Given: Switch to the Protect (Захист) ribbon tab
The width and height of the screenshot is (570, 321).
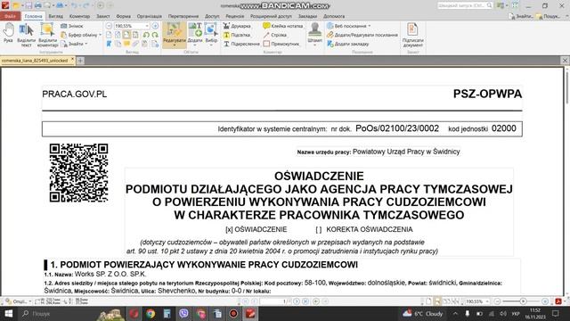Looking at the screenshot, I should click(103, 16).
